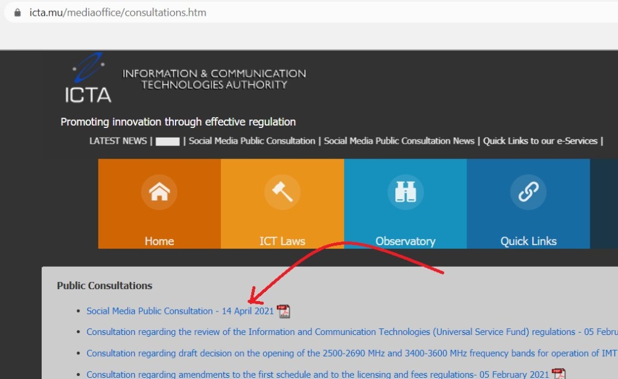Screen dimensions: 618x379
Task: Select the Observatory menu label
Action: 405,241
